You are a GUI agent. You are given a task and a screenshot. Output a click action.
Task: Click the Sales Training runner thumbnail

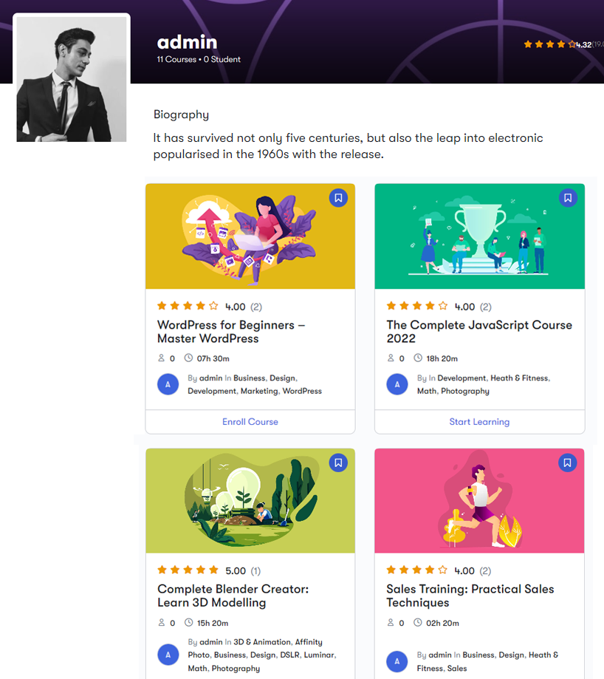[479, 501]
